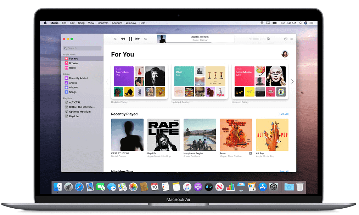Select Recently Added in Library
359x215 pixels.
tap(78, 78)
